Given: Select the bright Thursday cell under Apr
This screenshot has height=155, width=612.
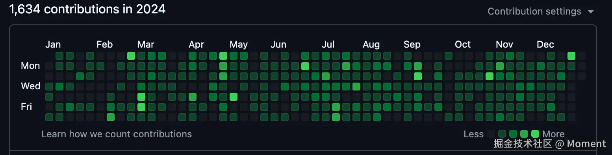Looking at the screenshot, I should (x=193, y=97).
